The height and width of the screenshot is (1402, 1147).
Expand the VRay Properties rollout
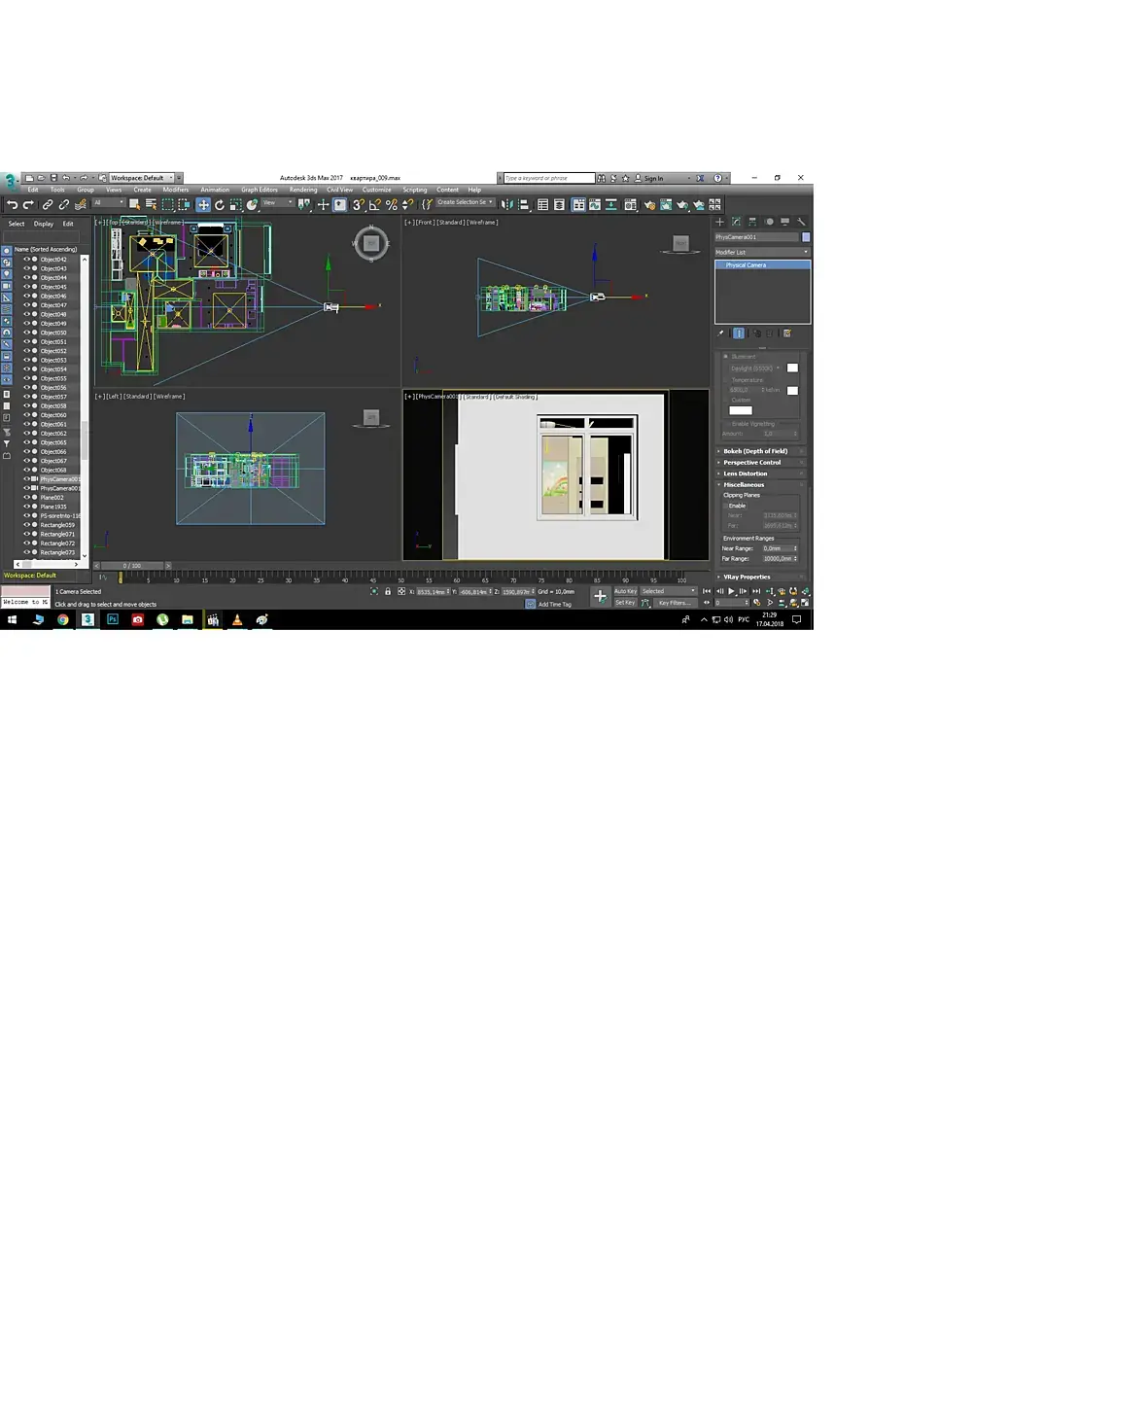[761, 577]
